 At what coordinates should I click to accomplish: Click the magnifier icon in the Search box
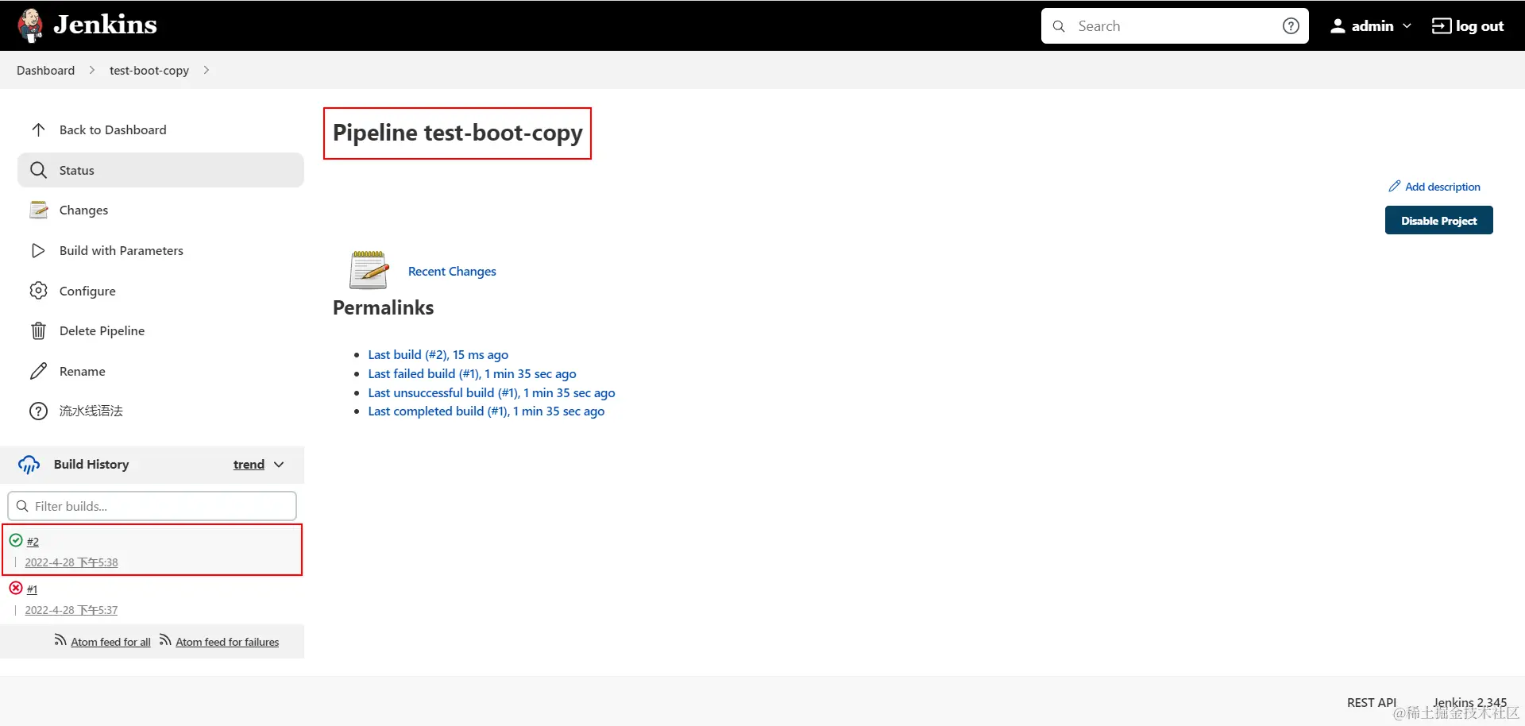click(1059, 26)
